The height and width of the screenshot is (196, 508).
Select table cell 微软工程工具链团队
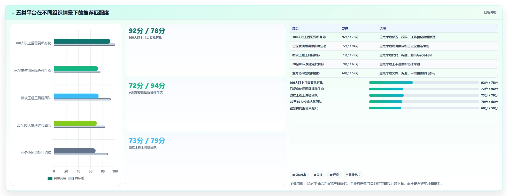click(x=306, y=55)
